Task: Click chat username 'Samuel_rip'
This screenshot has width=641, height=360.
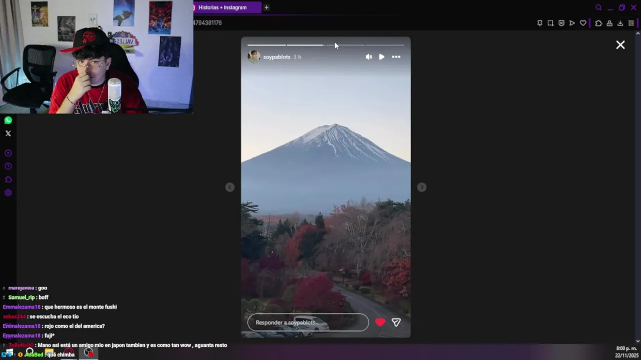Action: tap(22, 297)
